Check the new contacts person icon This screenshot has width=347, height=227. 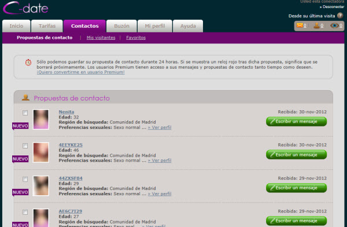317,25
